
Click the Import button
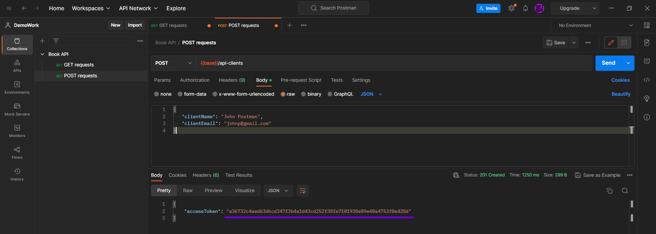tap(135, 25)
